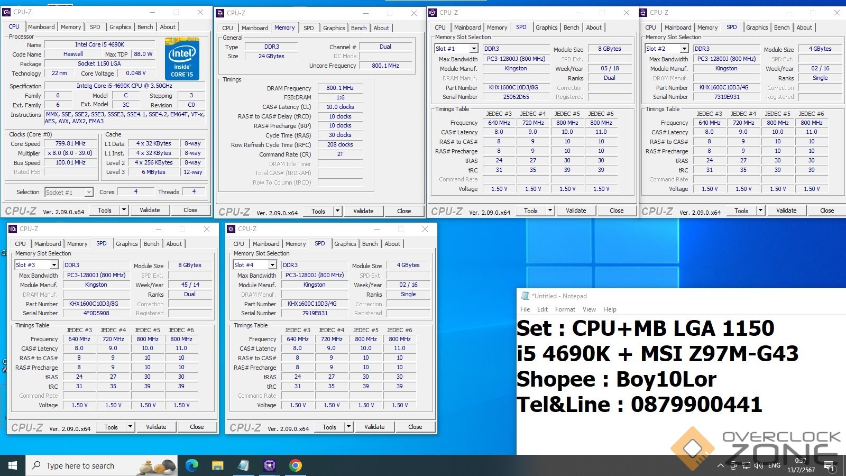Expand the Slot #1 memory slot dropdown

pyautogui.click(x=473, y=49)
